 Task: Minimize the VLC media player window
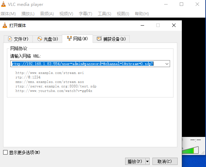point(166,4)
